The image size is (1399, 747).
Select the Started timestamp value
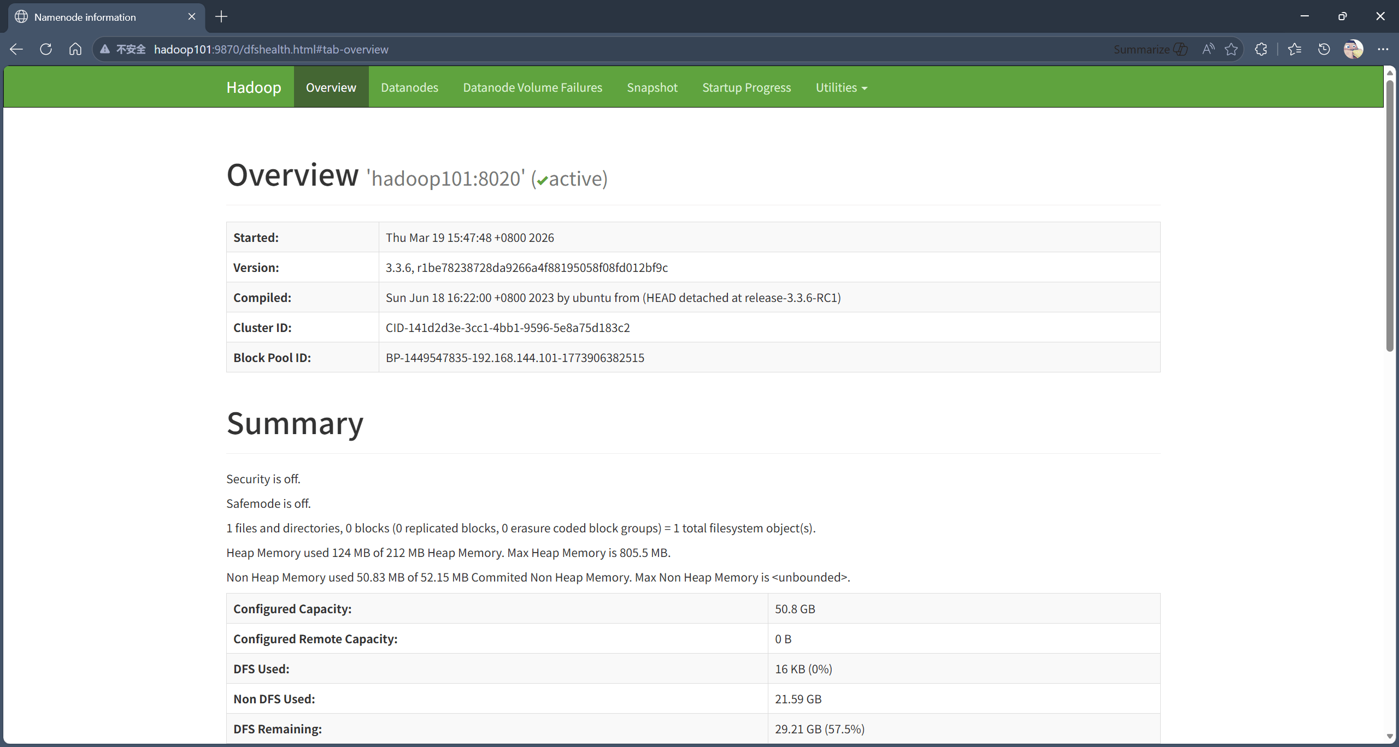[x=470, y=238]
